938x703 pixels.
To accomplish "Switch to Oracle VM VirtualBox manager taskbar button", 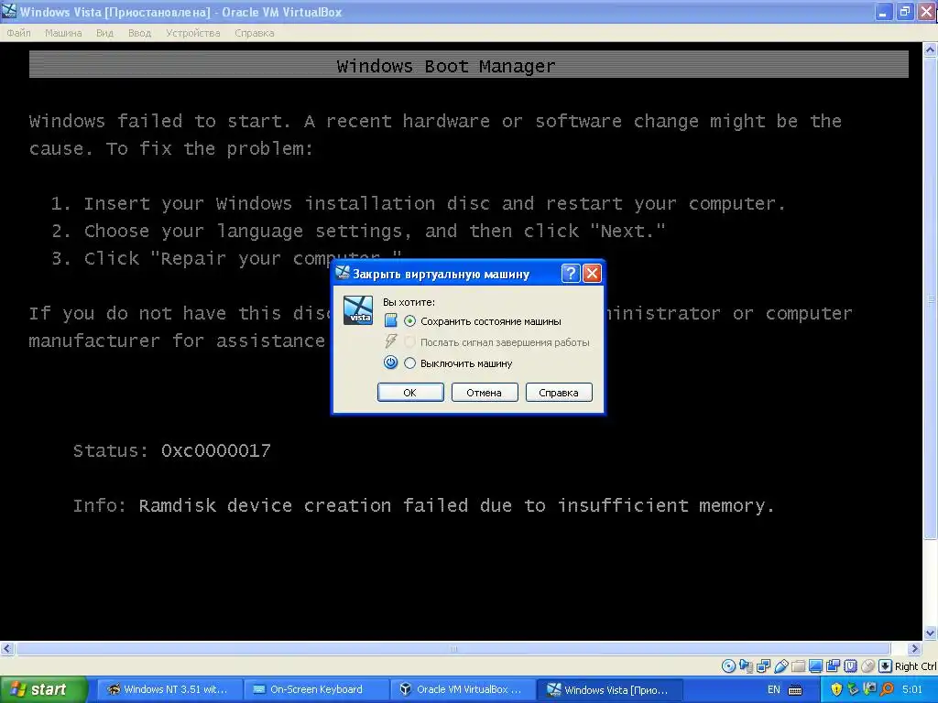I will pyautogui.click(x=463, y=689).
